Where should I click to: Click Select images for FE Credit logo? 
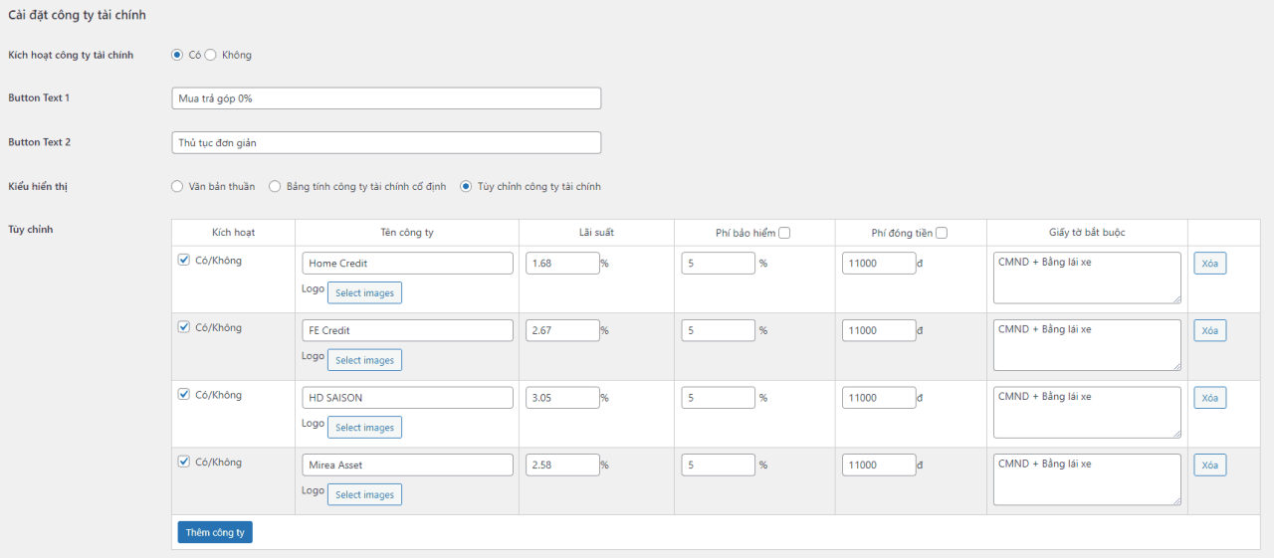click(x=364, y=360)
